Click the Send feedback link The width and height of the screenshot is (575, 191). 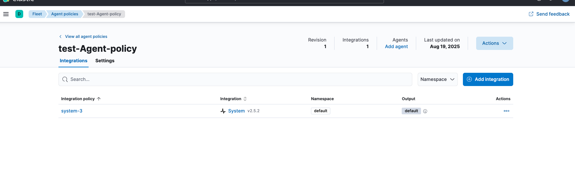point(549,14)
